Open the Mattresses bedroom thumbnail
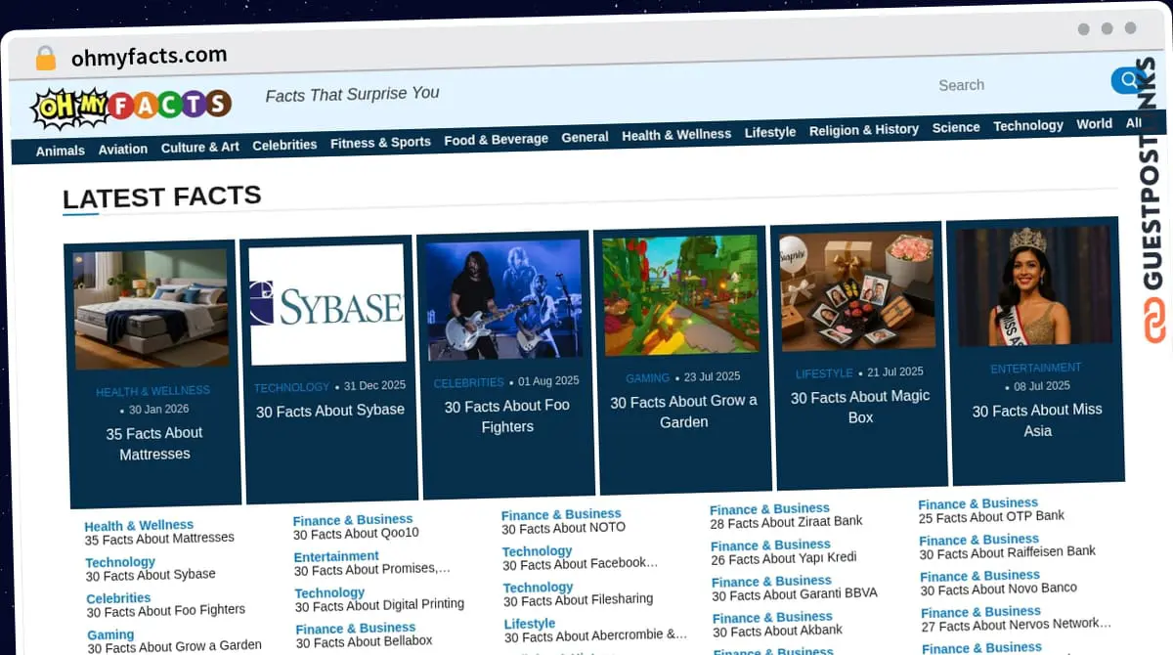 151,309
